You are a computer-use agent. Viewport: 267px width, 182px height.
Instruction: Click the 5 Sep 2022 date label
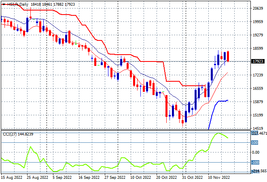tap(62, 178)
